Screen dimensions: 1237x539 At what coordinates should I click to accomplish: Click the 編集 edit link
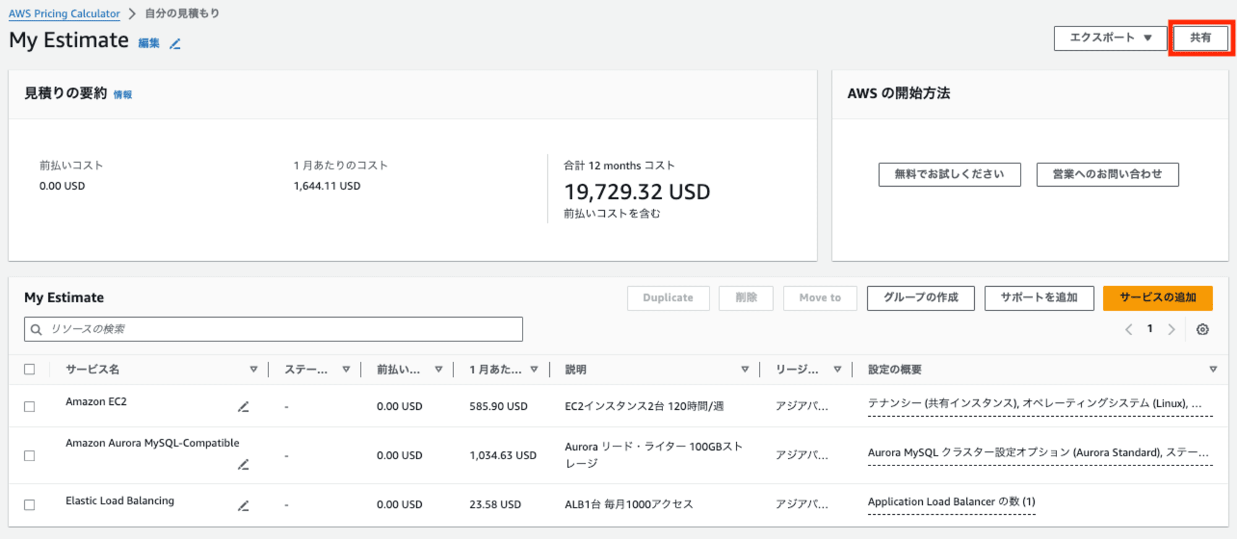click(x=148, y=43)
